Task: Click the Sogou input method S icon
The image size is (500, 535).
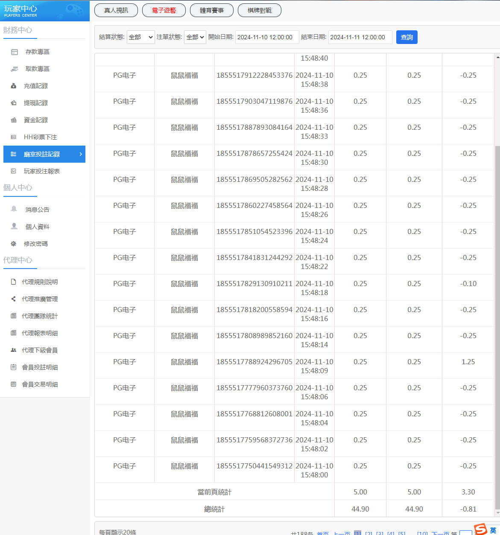Action: [x=481, y=529]
